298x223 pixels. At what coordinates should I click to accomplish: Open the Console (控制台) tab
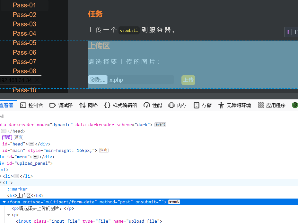click(31, 105)
